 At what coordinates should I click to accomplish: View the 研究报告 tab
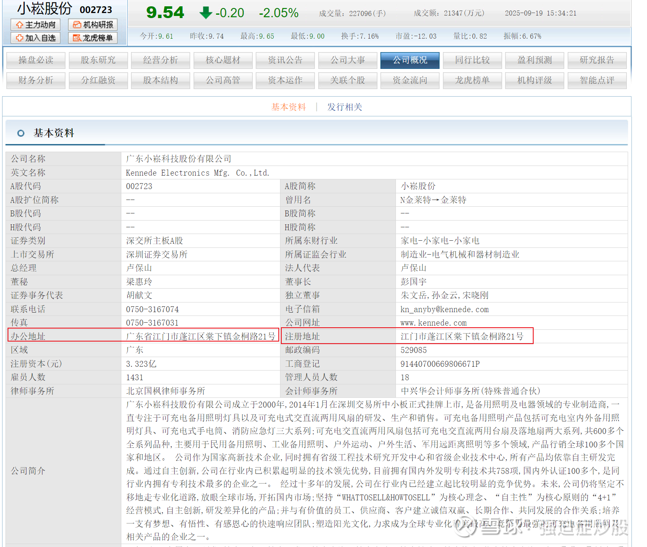597,60
